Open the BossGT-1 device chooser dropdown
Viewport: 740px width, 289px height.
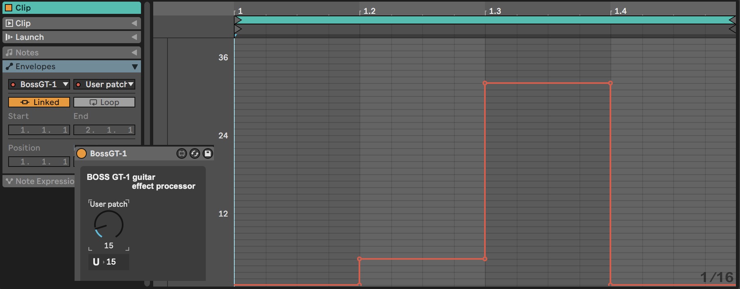click(x=65, y=84)
